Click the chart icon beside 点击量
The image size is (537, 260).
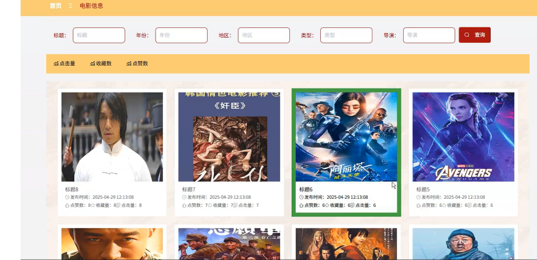[x=56, y=63]
